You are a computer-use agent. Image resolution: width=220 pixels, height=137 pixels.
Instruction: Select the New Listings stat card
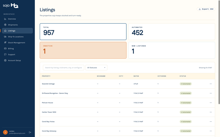[172, 50]
